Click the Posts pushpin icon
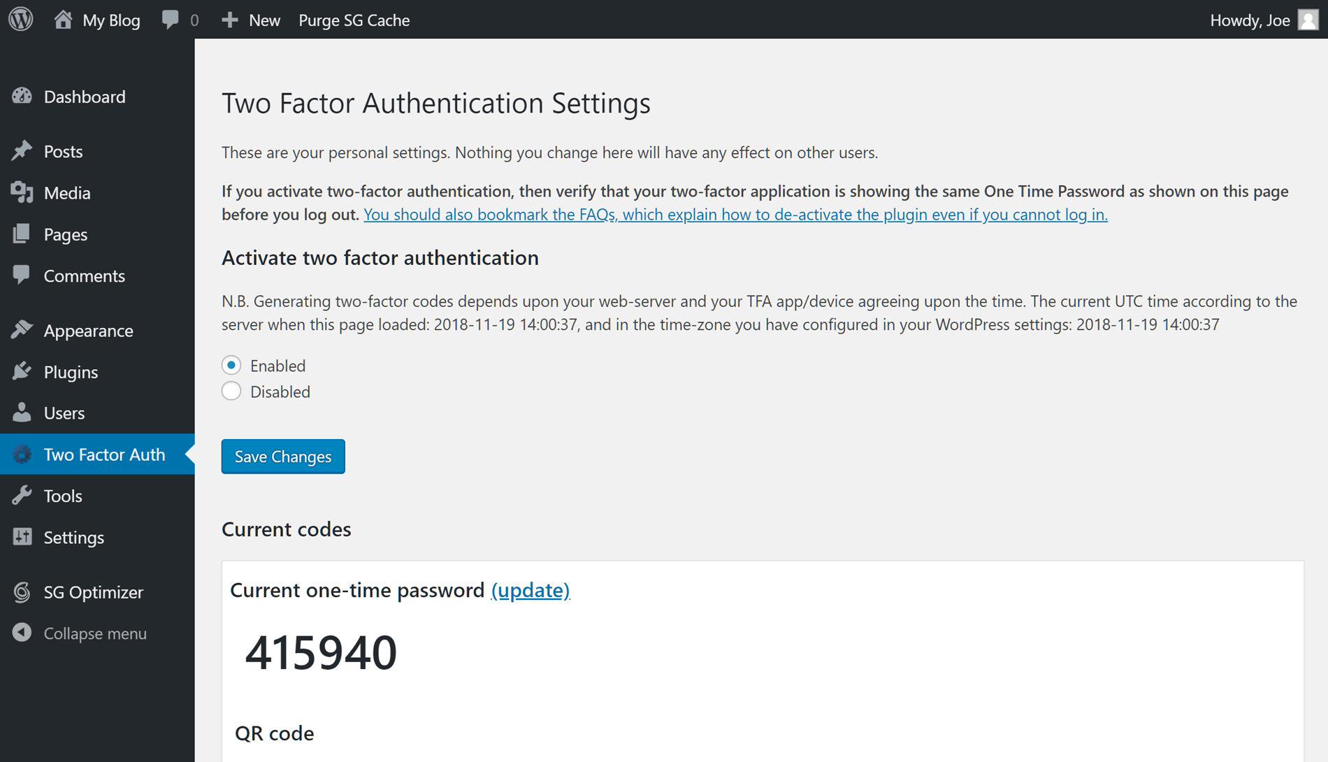Screen dimensions: 1328x762 [22, 151]
